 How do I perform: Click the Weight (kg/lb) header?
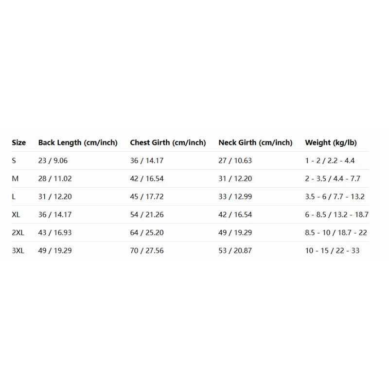pos(331,142)
